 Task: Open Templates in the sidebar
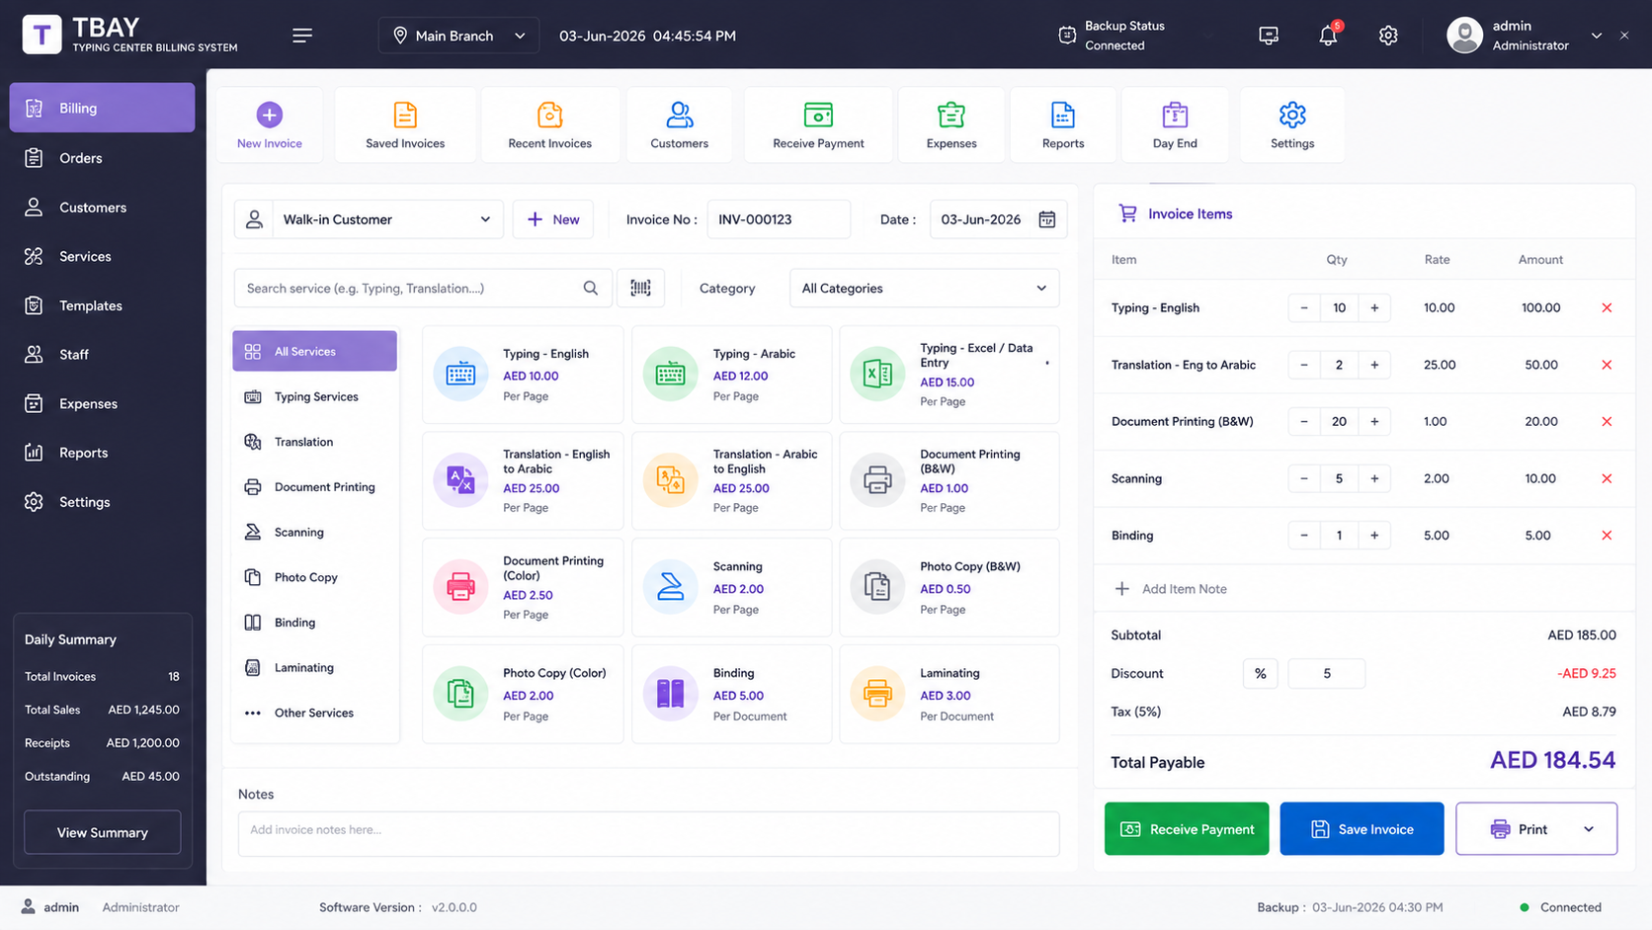[x=102, y=305]
